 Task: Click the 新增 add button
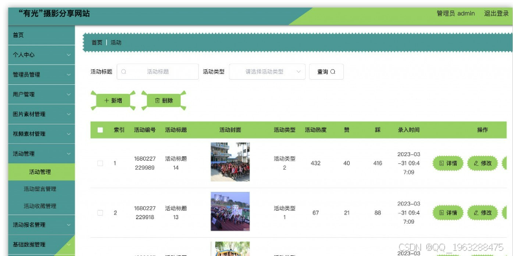(113, 100)
